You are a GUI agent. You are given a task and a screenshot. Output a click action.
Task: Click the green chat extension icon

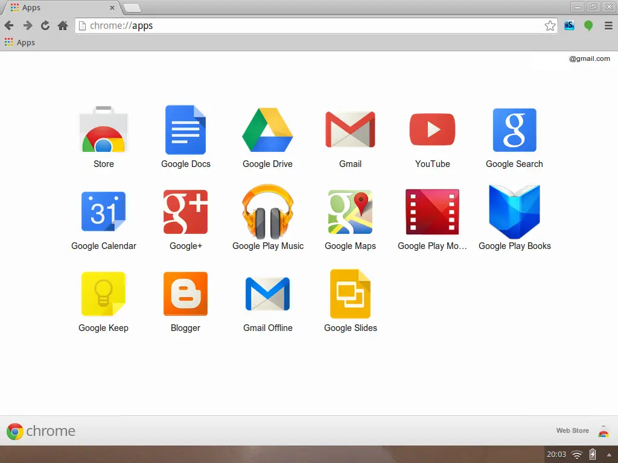588,25
